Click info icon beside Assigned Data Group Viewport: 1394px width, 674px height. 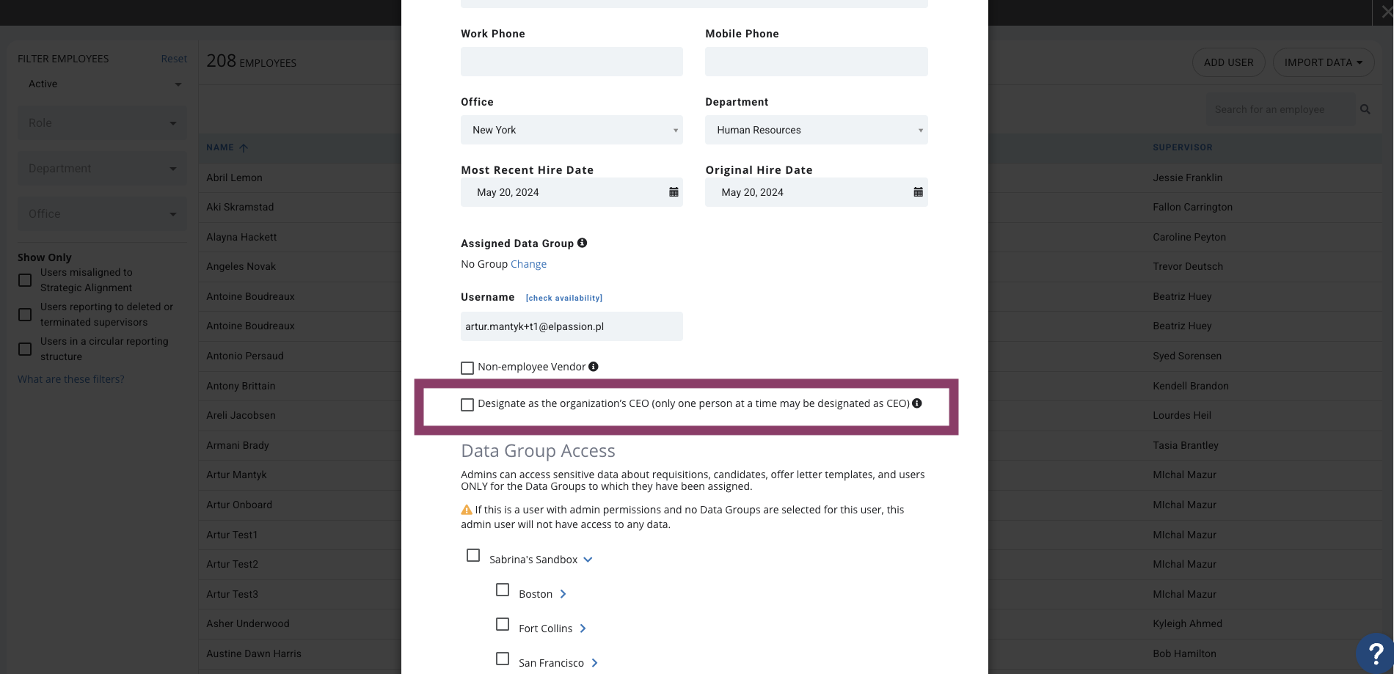582,243
